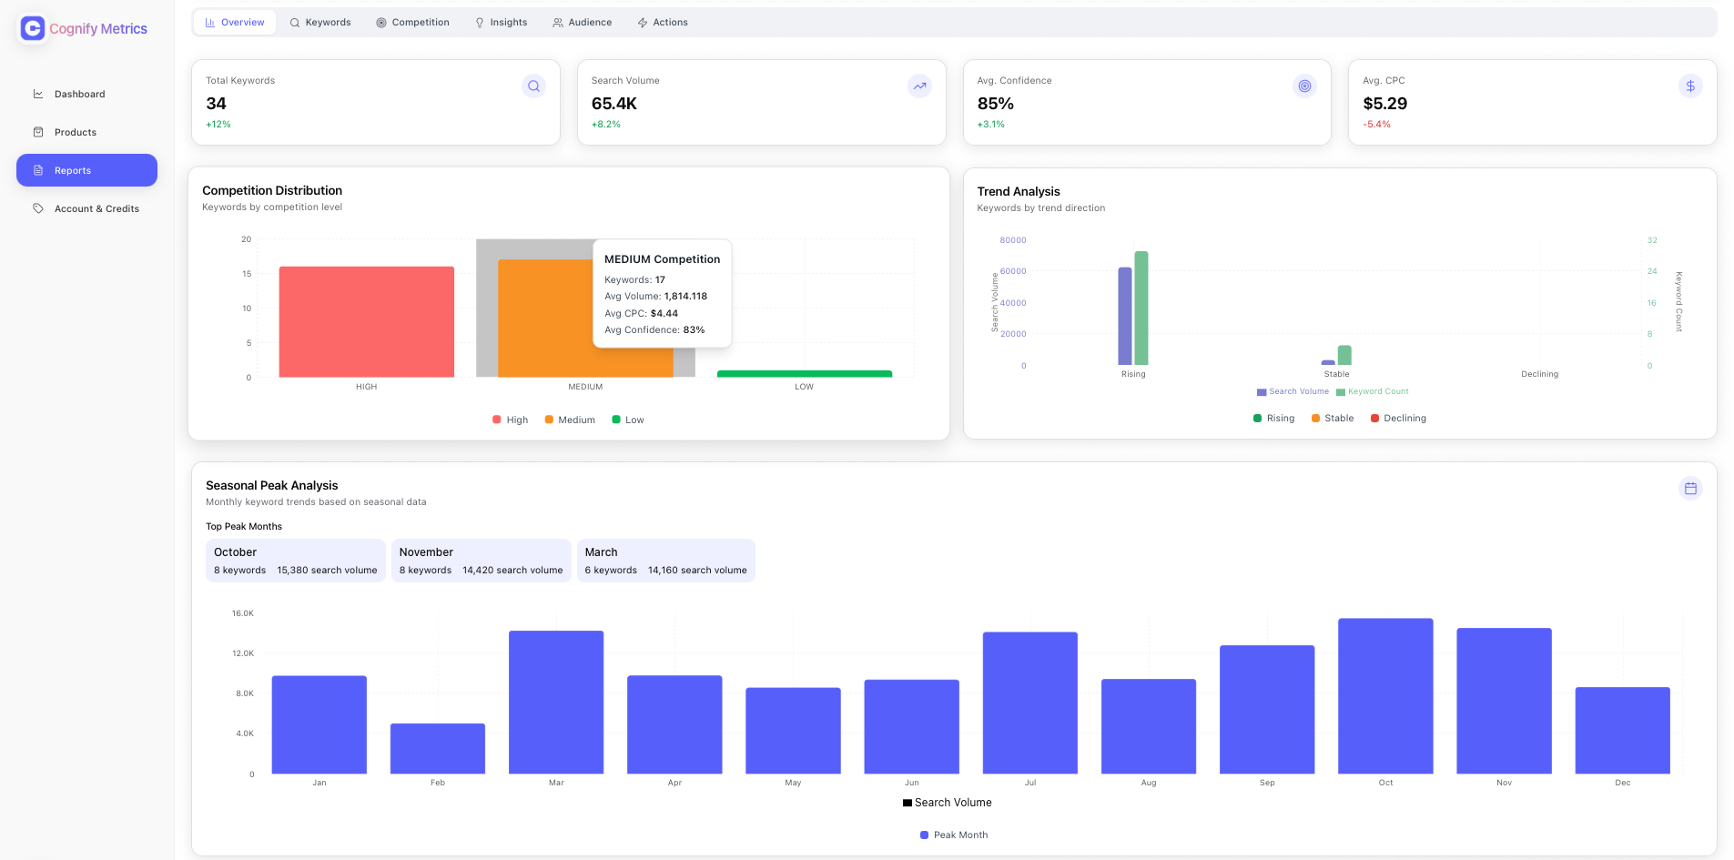Click the orange Medium legend swatch
Image resolution: width=1734 pixels, height=860 pixels.
click(x=548, y=420)
